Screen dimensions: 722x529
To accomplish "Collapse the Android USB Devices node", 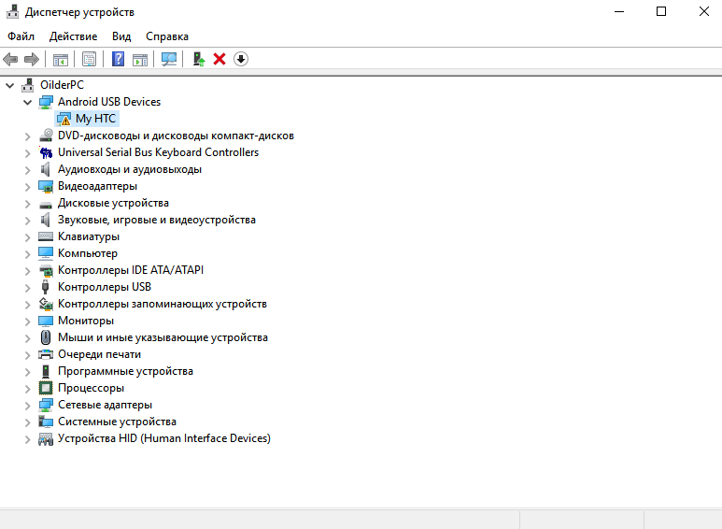I will click(x=28, y=102).
